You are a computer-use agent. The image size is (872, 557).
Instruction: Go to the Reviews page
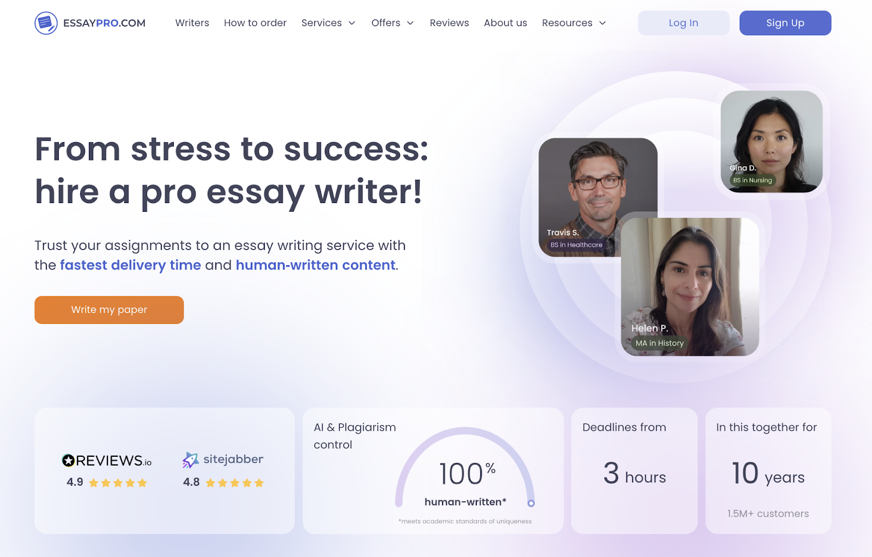click(x=449, y=23)
